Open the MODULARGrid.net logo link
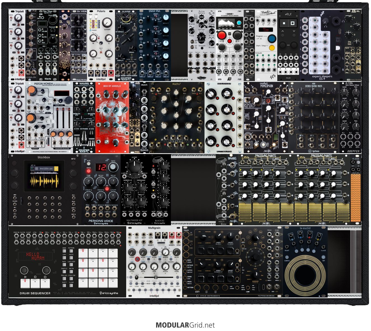Viewport: 371px width, 331px height. pos(185,325)
